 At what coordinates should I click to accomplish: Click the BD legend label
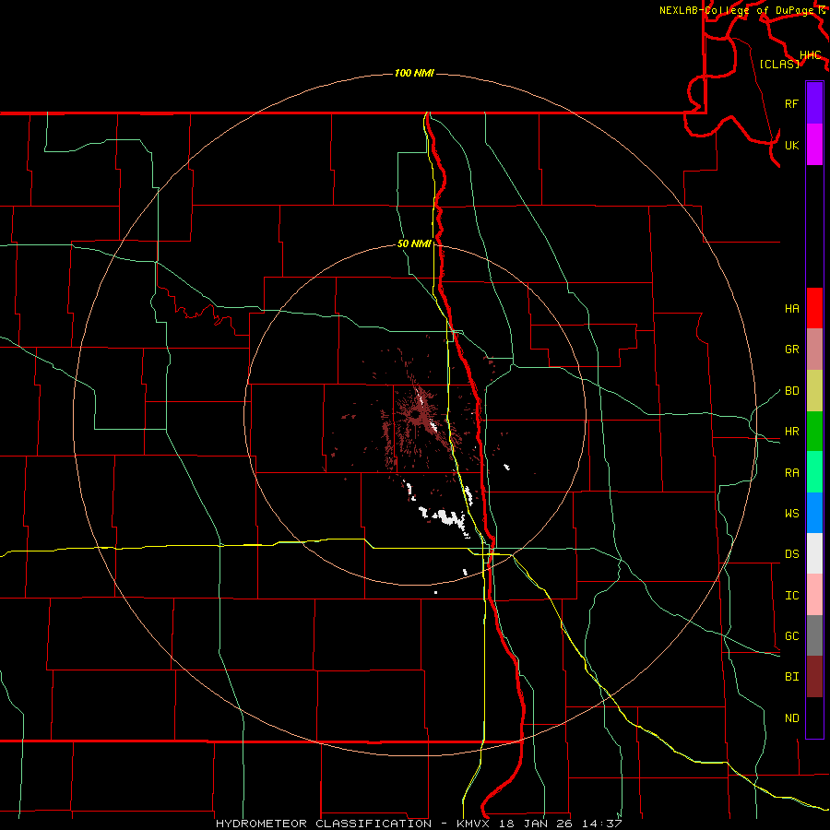[x=791, y=390]
